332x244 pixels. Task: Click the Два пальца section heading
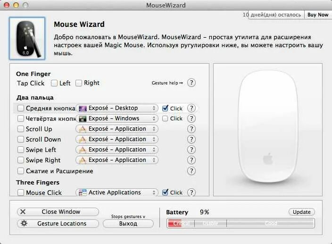[x=35, y=98]
